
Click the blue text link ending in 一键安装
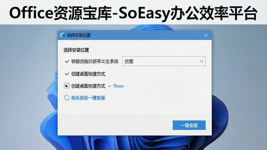coord(88,98)
